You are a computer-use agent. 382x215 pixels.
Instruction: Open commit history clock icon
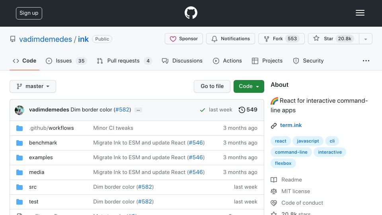click(242, 110)
